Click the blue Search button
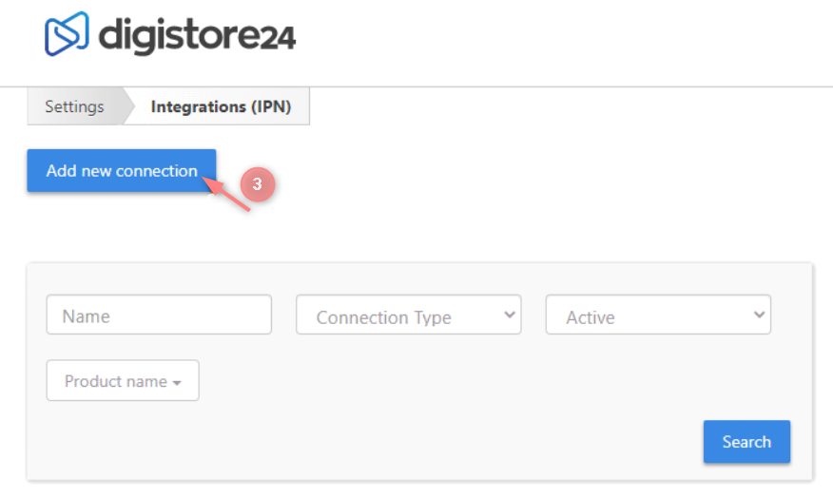833x497 pixels. point(746,442)
